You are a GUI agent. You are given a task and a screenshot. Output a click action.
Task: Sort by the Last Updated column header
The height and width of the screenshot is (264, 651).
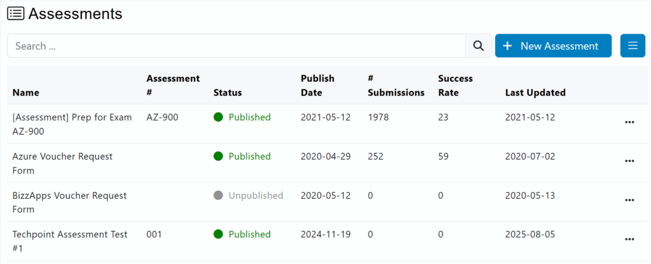pyautogui.click(x=535, y=93)
